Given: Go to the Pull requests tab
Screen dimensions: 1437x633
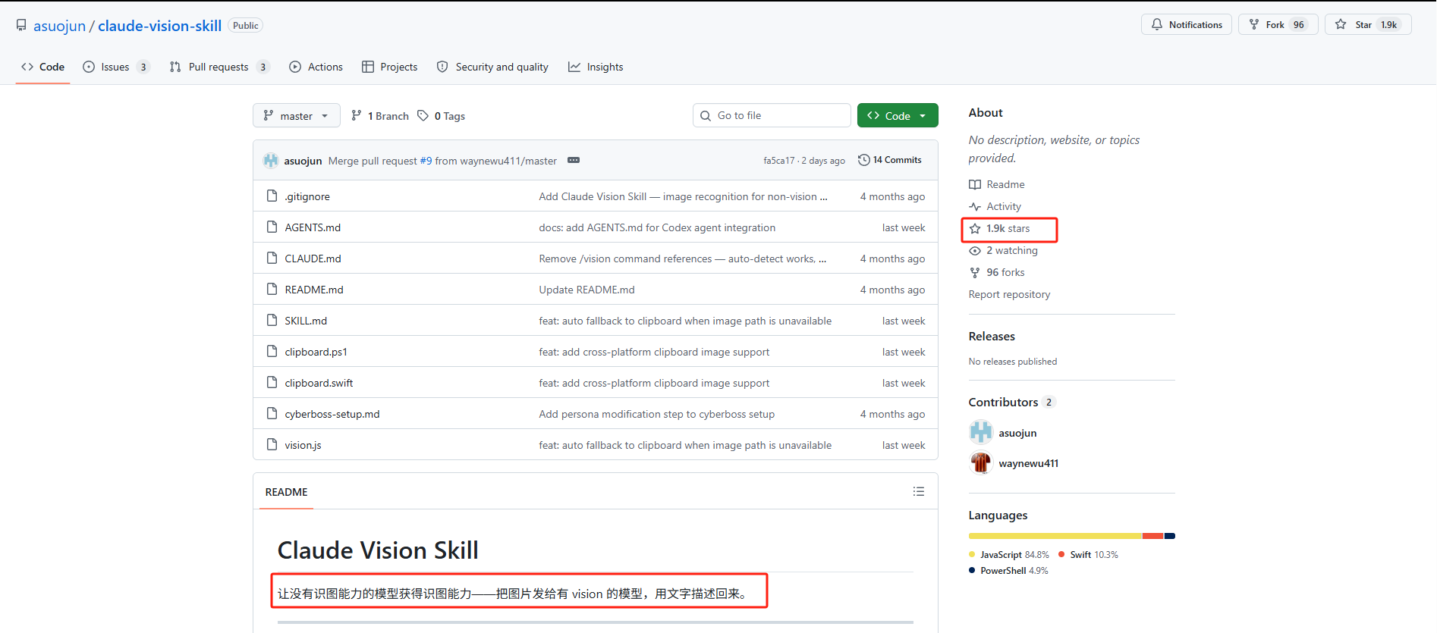Looking at the screenshot, I should pyautogui.click(x=219, y=67).
